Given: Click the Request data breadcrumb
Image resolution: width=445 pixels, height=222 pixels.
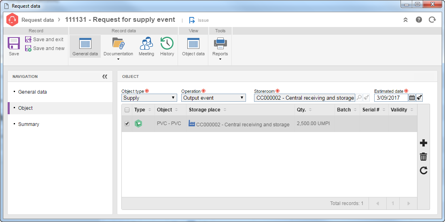Looking at the screenshot, I should tap(38, 20).
